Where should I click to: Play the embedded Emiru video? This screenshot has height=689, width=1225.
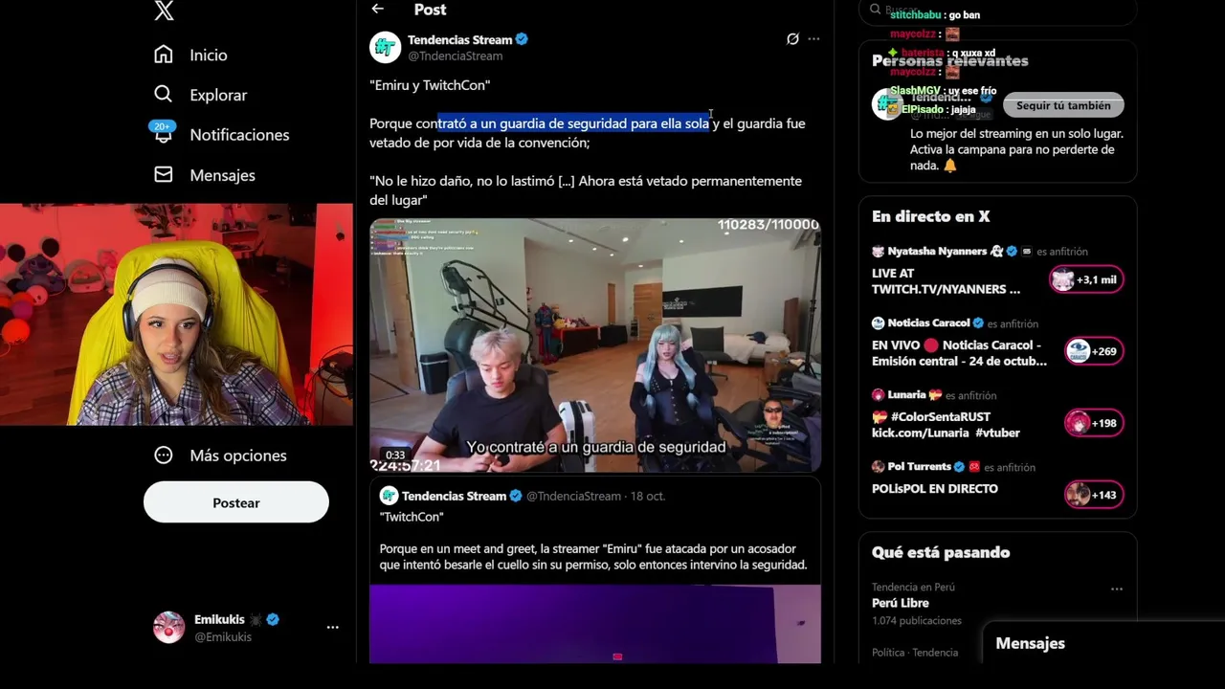595,345
